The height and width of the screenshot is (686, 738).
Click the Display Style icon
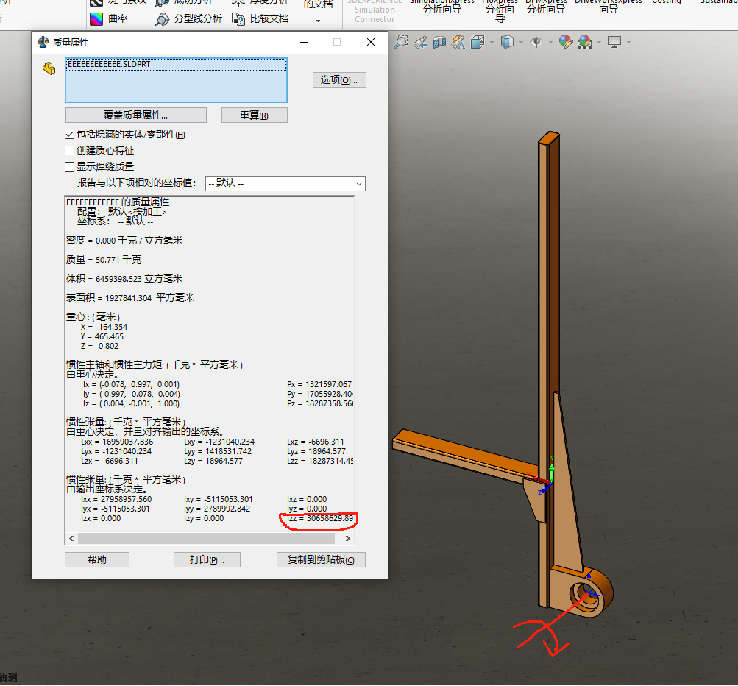(x=507, y=43)
